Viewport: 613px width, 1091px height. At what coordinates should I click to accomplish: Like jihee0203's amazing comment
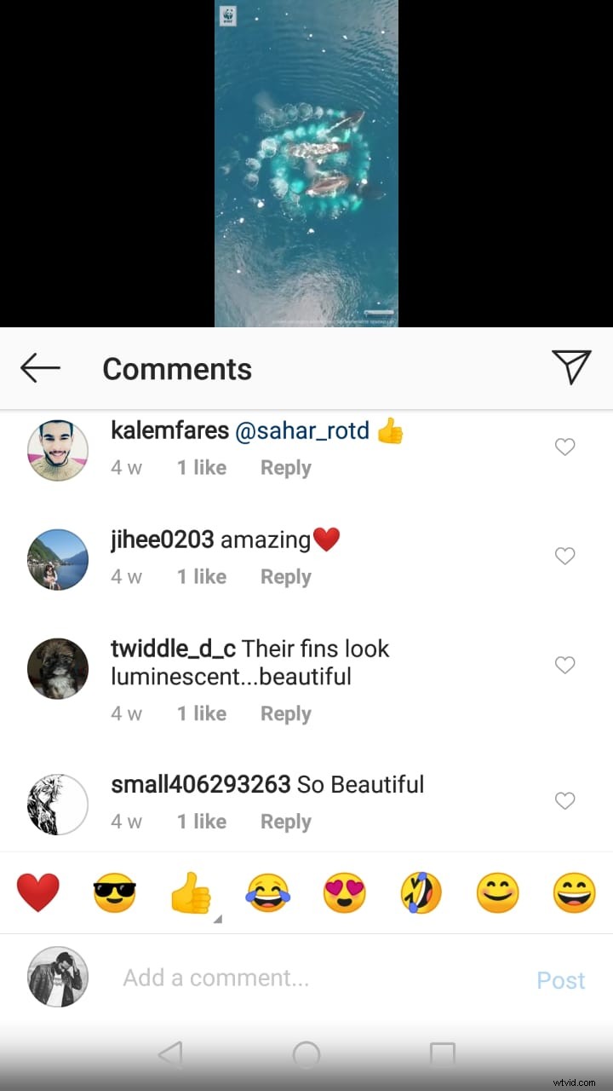565,556
